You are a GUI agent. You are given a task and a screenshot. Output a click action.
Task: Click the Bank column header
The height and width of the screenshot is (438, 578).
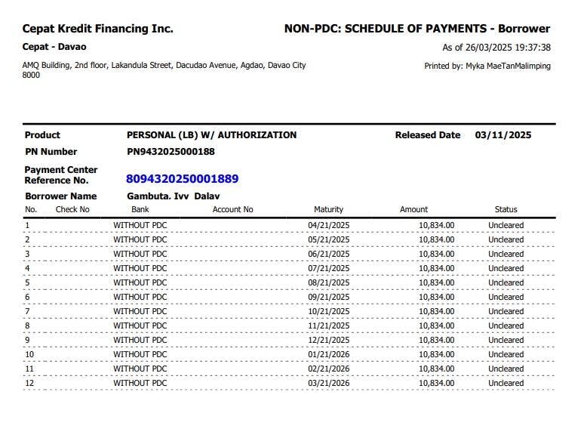(140, 209)
